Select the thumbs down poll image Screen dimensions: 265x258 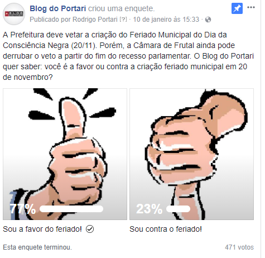(191, 154)
